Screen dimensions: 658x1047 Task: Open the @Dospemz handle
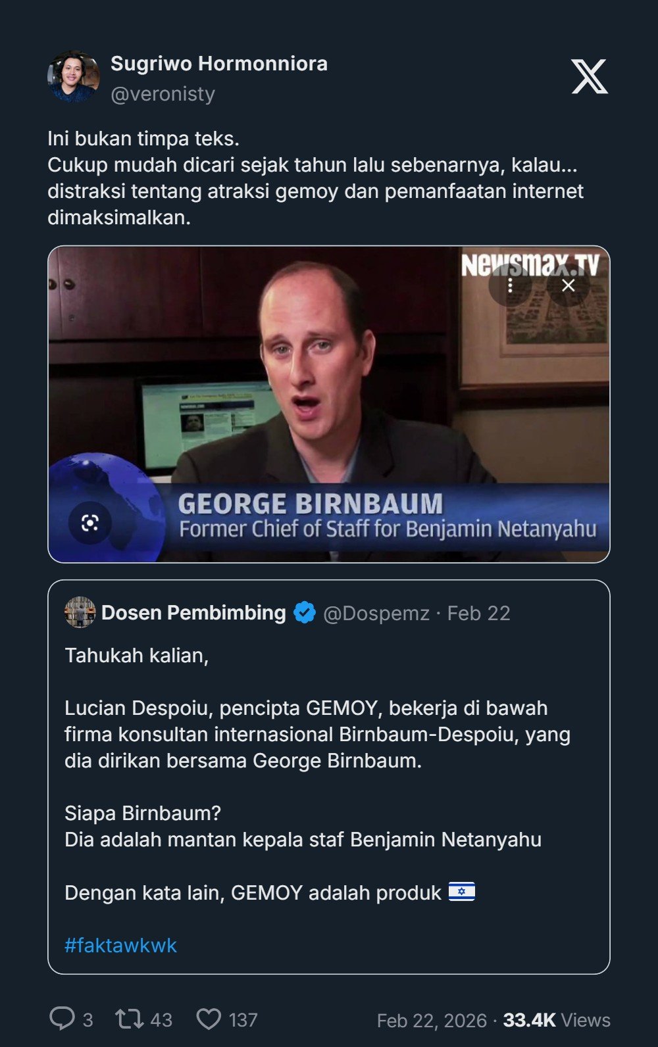point(376,613)
